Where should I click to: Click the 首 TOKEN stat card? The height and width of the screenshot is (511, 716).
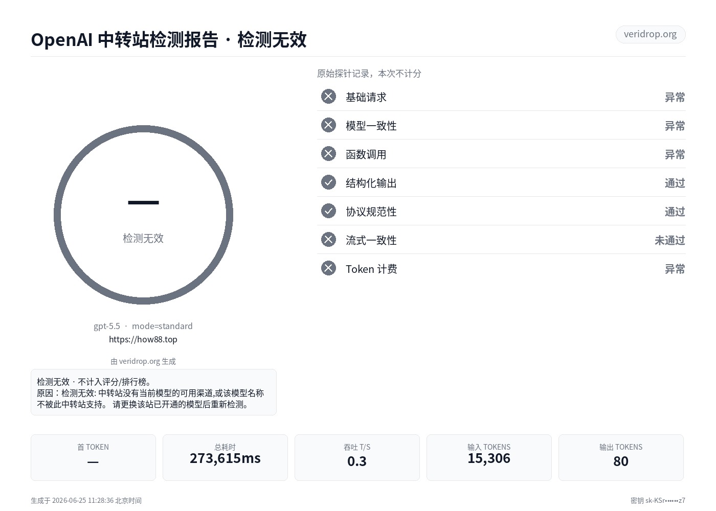click(x=93, y=457)
